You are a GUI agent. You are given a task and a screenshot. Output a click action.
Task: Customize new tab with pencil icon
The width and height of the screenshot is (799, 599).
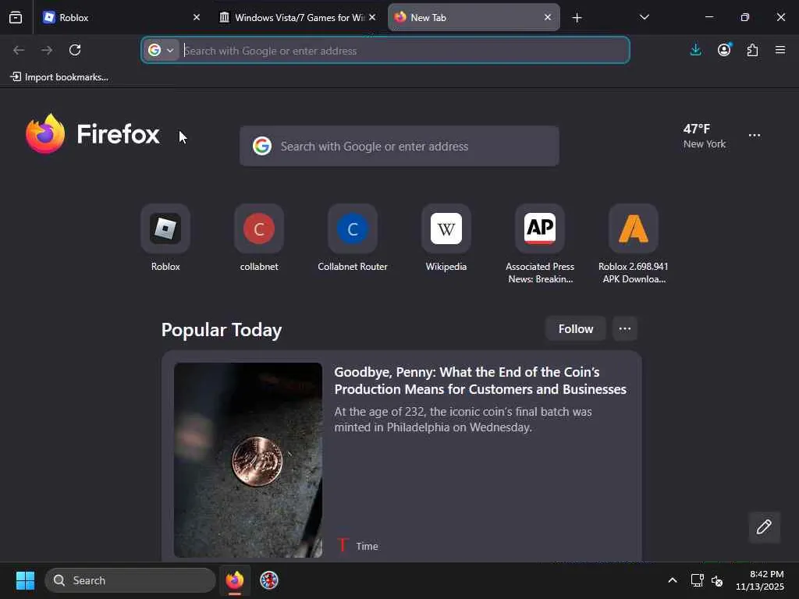pos(764,527)
